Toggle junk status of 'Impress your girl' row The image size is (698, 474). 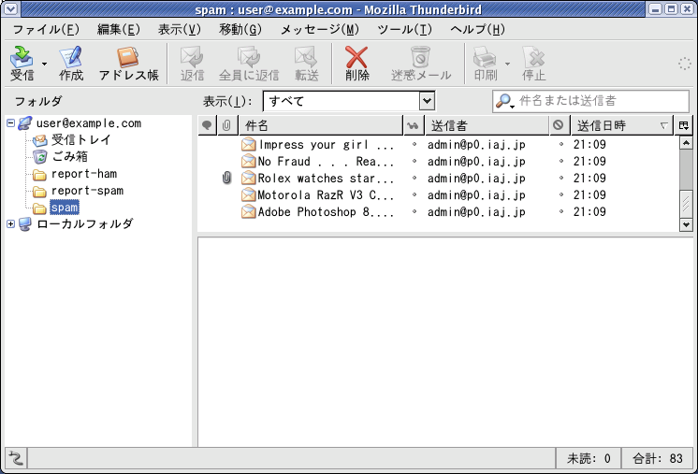tap(560, 144)
